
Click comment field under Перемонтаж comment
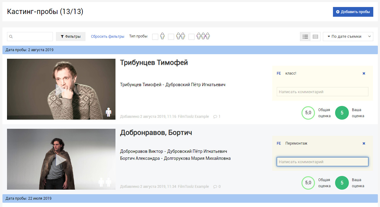pos(323,162)
